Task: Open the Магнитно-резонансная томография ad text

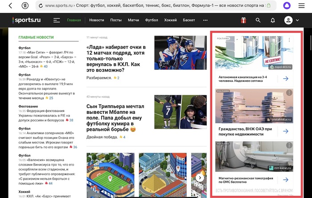Action: point(246,180)
